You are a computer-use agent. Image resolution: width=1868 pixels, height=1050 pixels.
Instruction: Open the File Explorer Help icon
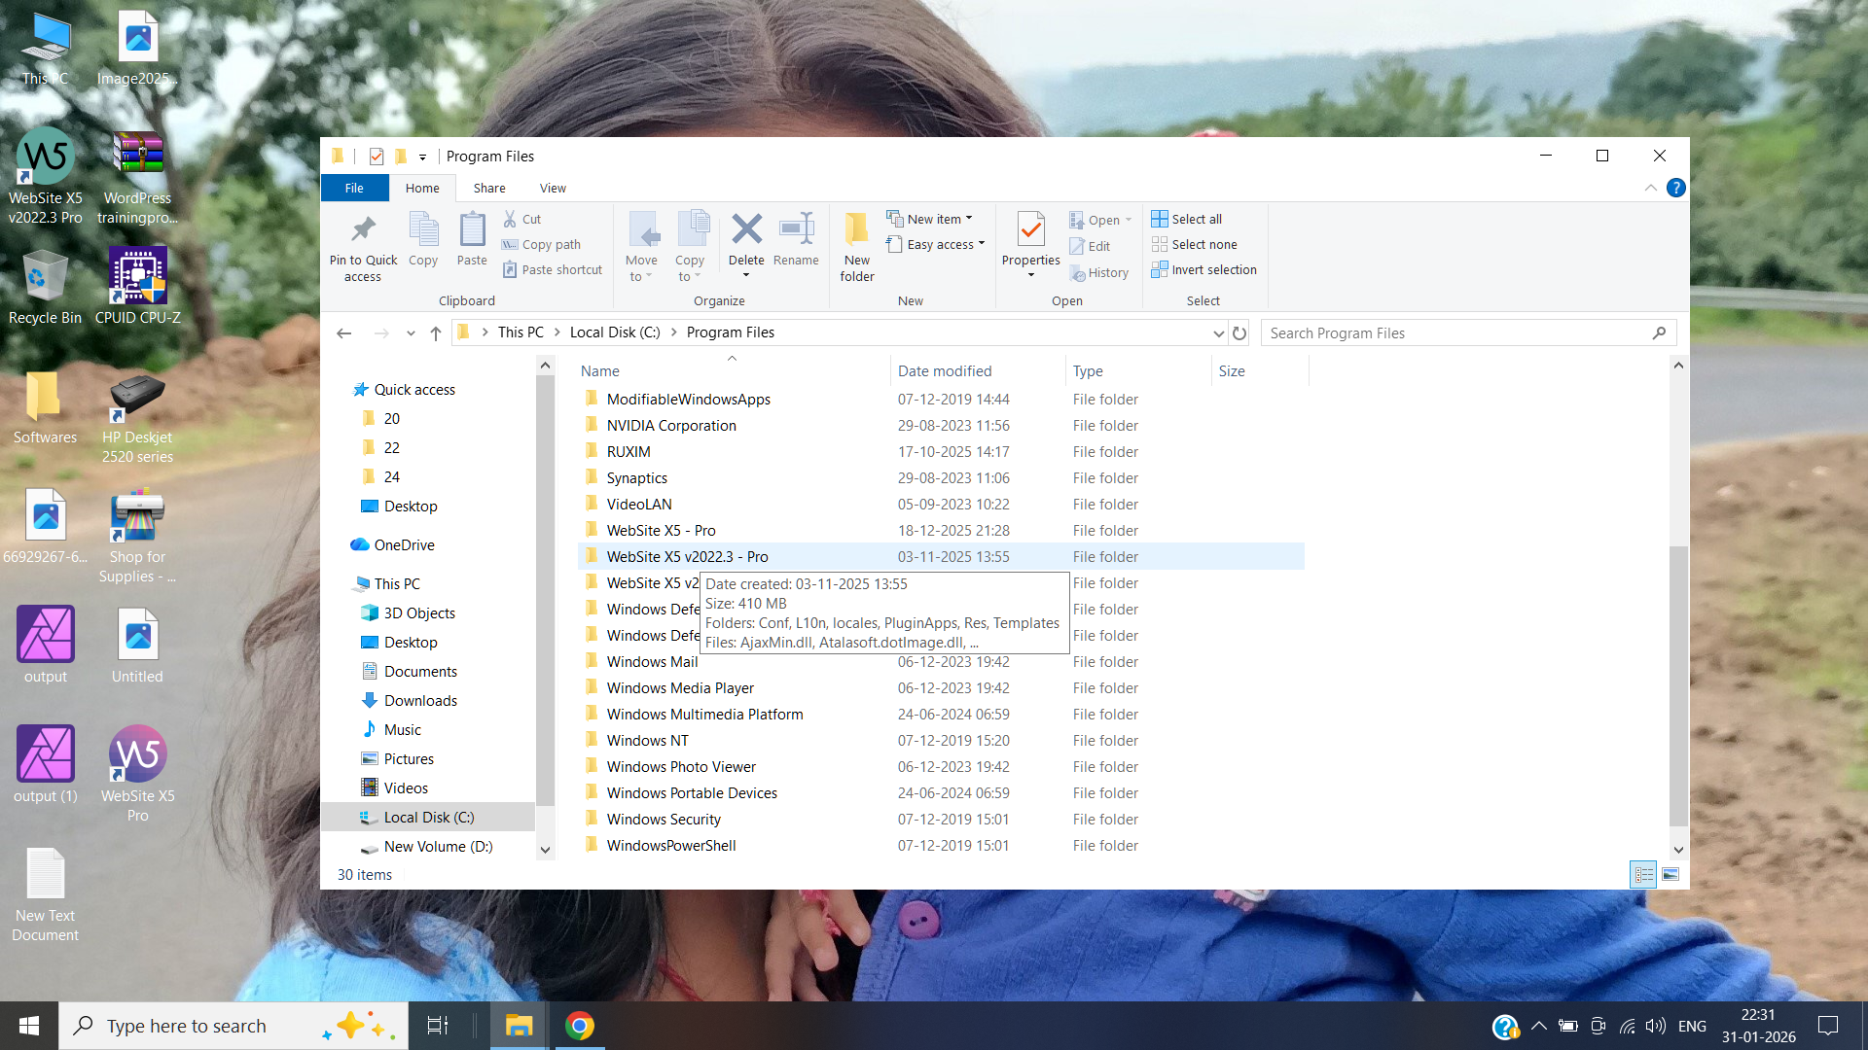tap(1675, 188)
